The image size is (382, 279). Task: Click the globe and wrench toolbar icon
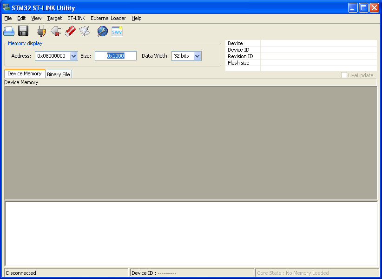coord(103,31)
